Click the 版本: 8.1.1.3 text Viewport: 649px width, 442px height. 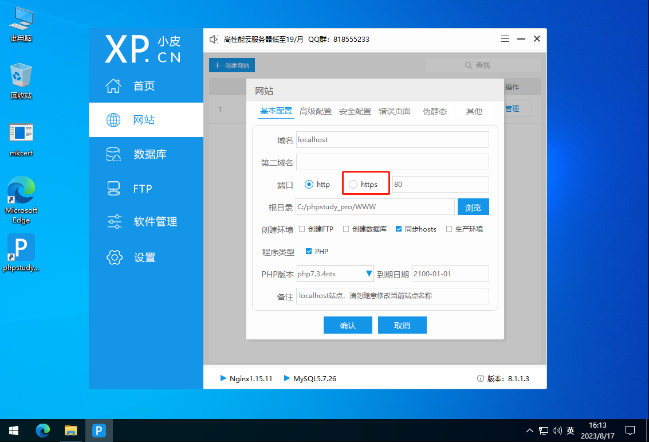click(508, 378)
